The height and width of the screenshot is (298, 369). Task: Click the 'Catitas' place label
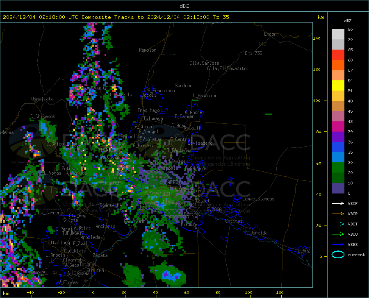pyautogui.click(x=234, y=221)
